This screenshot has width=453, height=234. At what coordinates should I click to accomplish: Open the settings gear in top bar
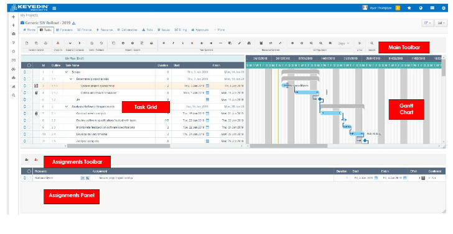(444, 8)
